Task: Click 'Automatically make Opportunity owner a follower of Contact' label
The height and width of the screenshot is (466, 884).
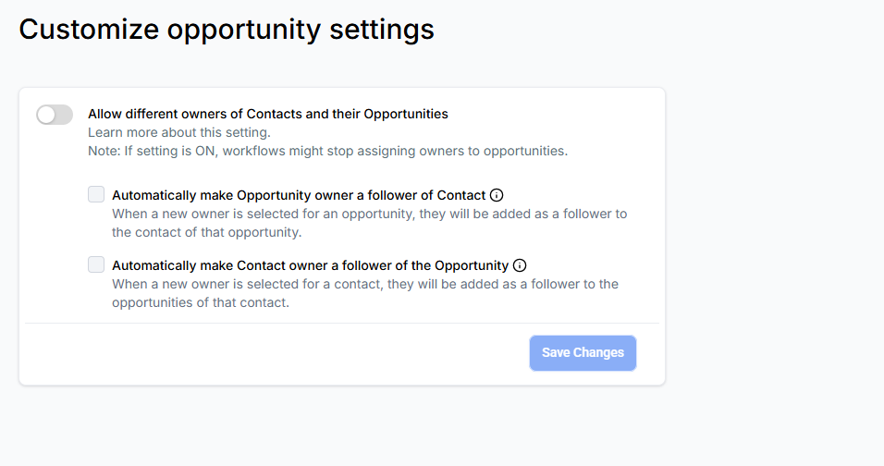Action: click(299, 195)
